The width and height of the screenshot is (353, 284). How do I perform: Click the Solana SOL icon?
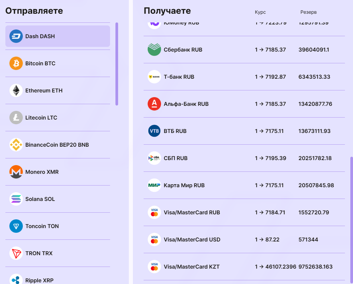(16, 199)
